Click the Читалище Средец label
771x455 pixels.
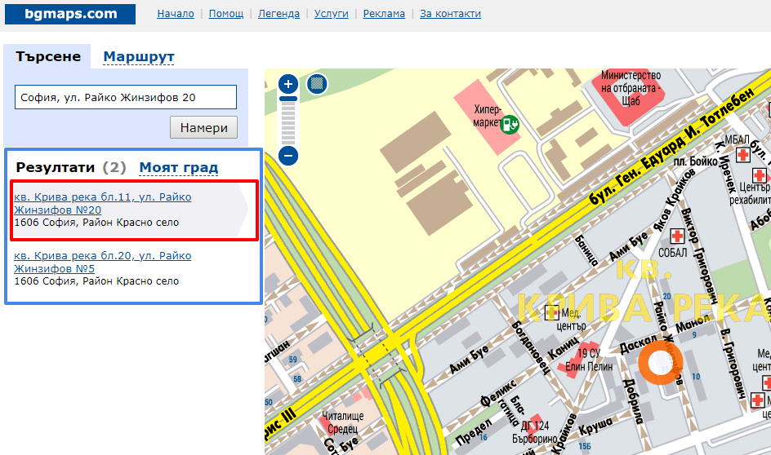(343, 422)
